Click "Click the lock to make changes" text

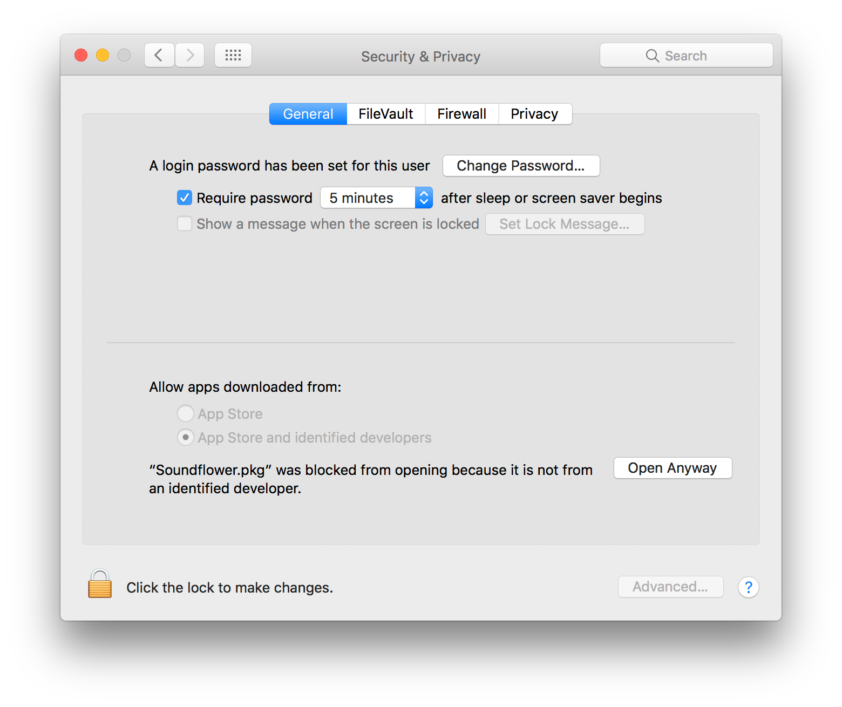229,588
